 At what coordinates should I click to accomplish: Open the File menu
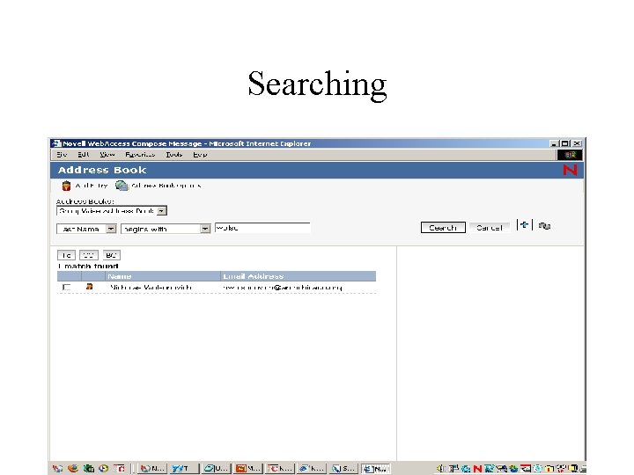[x=62, y=155]
